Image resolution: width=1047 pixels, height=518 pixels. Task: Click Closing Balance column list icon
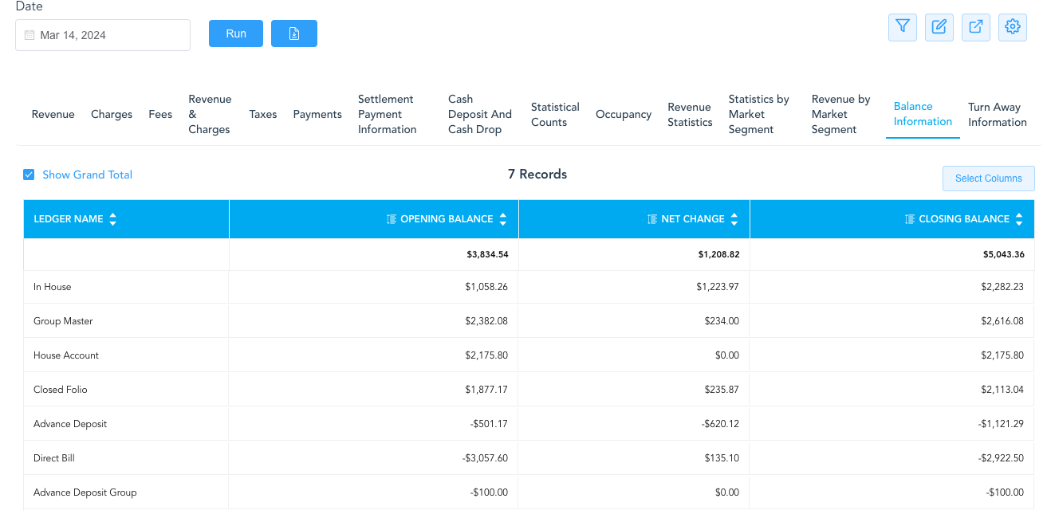pos(910,219)
